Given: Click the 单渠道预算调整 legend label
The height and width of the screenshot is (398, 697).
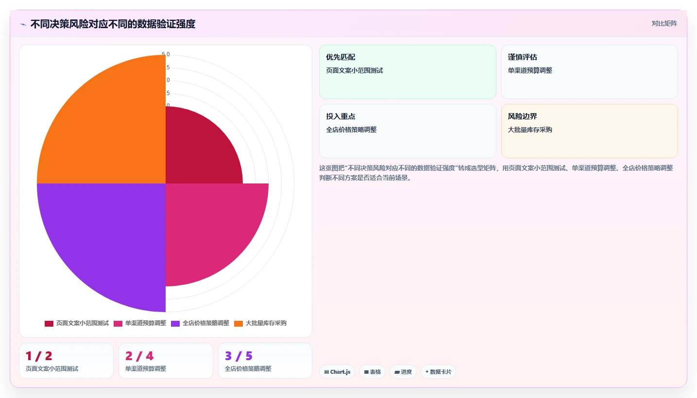Looking at the screenshot, I should pos(146,323).
